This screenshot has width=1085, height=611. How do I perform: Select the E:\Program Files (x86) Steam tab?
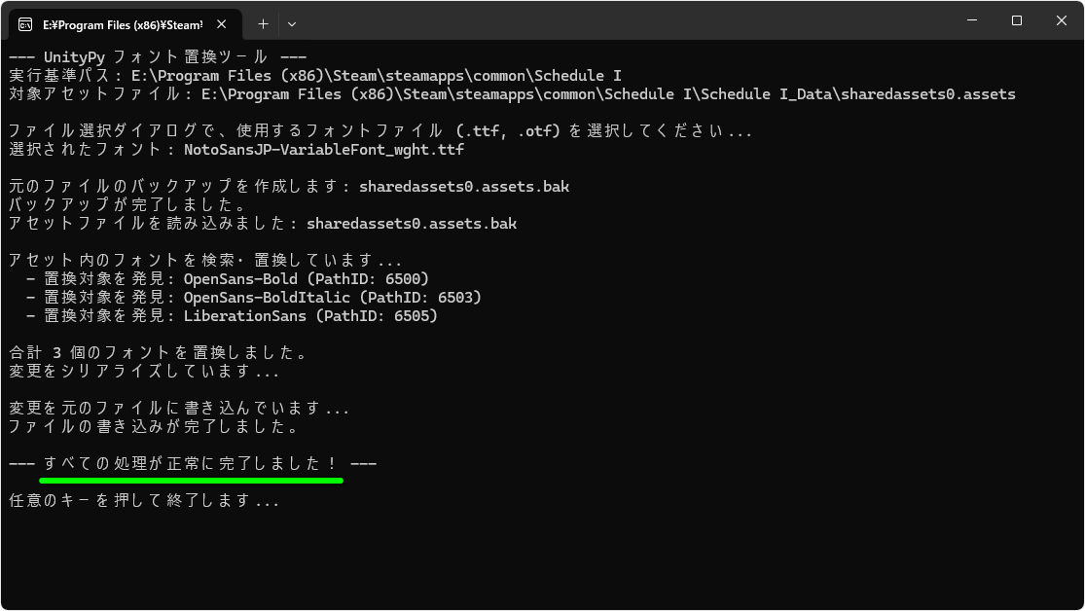click(126, 24)
